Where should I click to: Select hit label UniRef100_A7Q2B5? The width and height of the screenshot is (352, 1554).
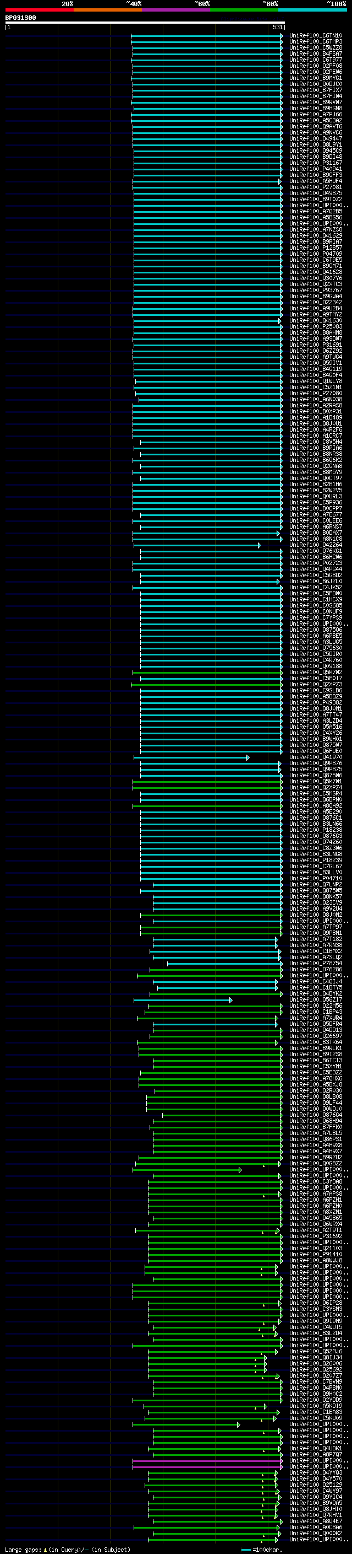tap(316, 212)
